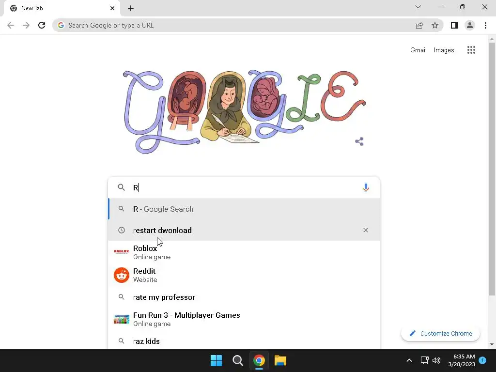Click the clock icon beside 'restart dwonload'

[122, 230]
